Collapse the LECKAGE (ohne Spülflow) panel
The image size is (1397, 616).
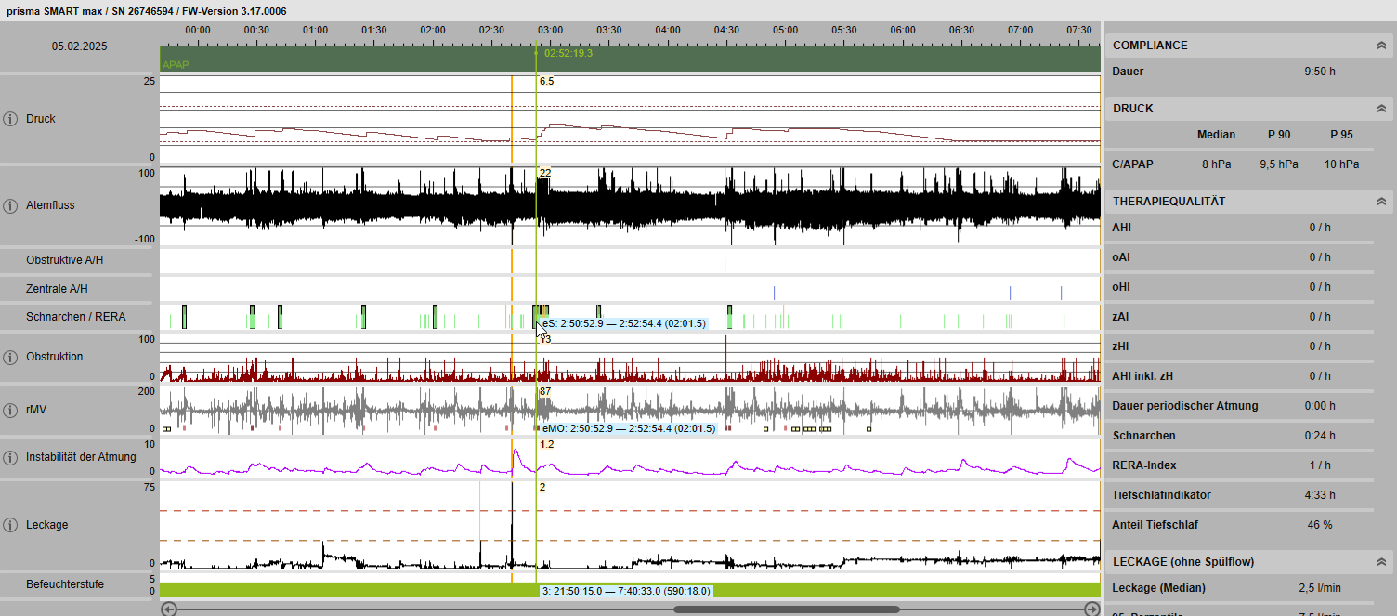coord(1381,562)
